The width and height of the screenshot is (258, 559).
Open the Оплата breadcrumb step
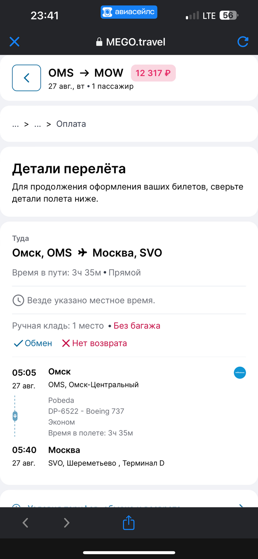[x=71, y=124]
